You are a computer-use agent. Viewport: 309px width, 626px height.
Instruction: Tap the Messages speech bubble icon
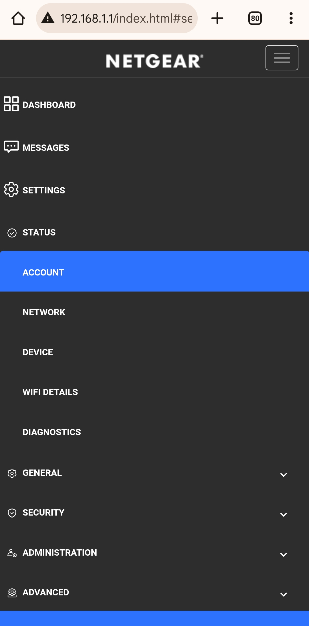(x=11, y=147)
